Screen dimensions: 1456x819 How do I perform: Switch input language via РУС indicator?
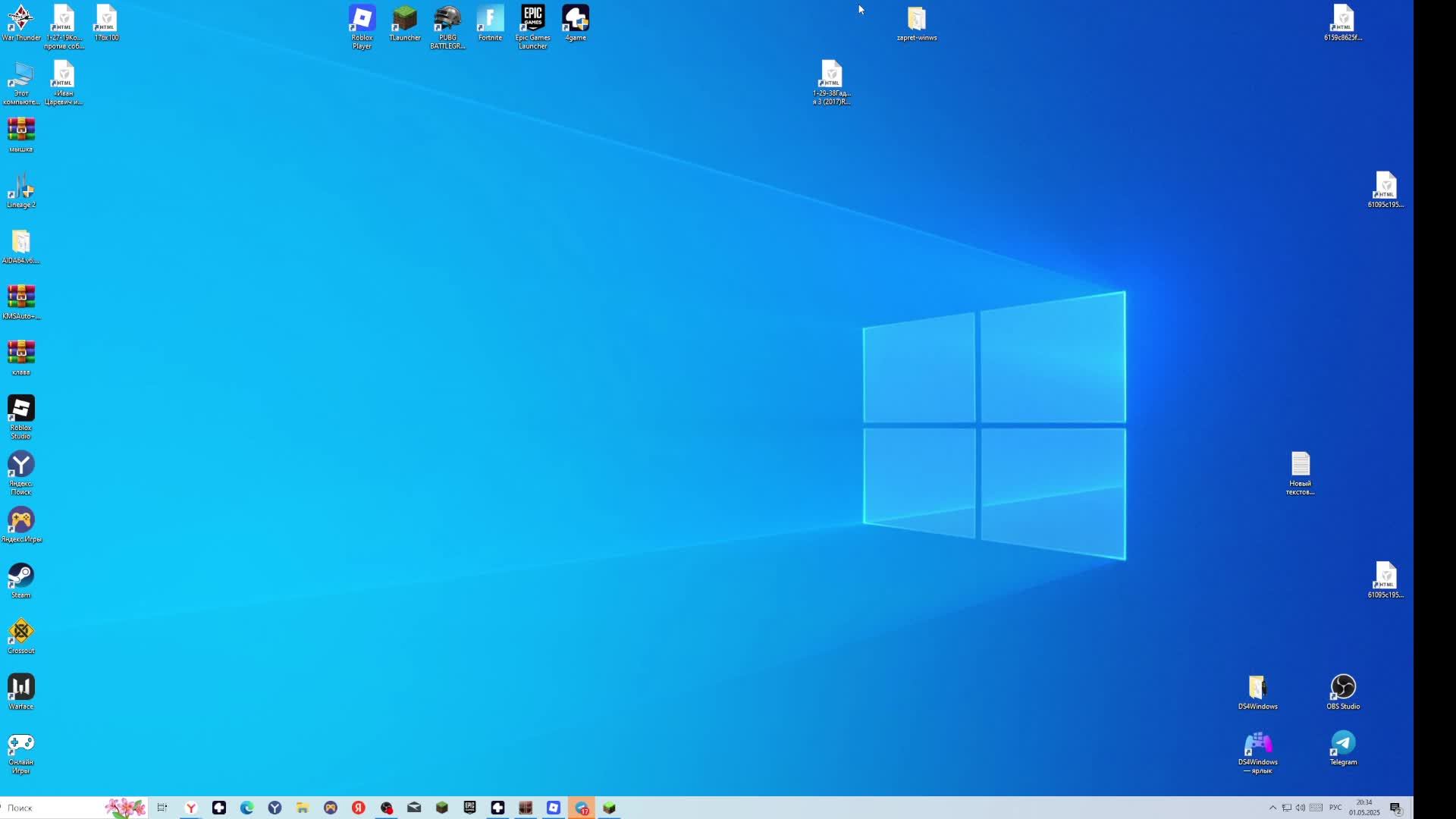tap(1335, 808)
